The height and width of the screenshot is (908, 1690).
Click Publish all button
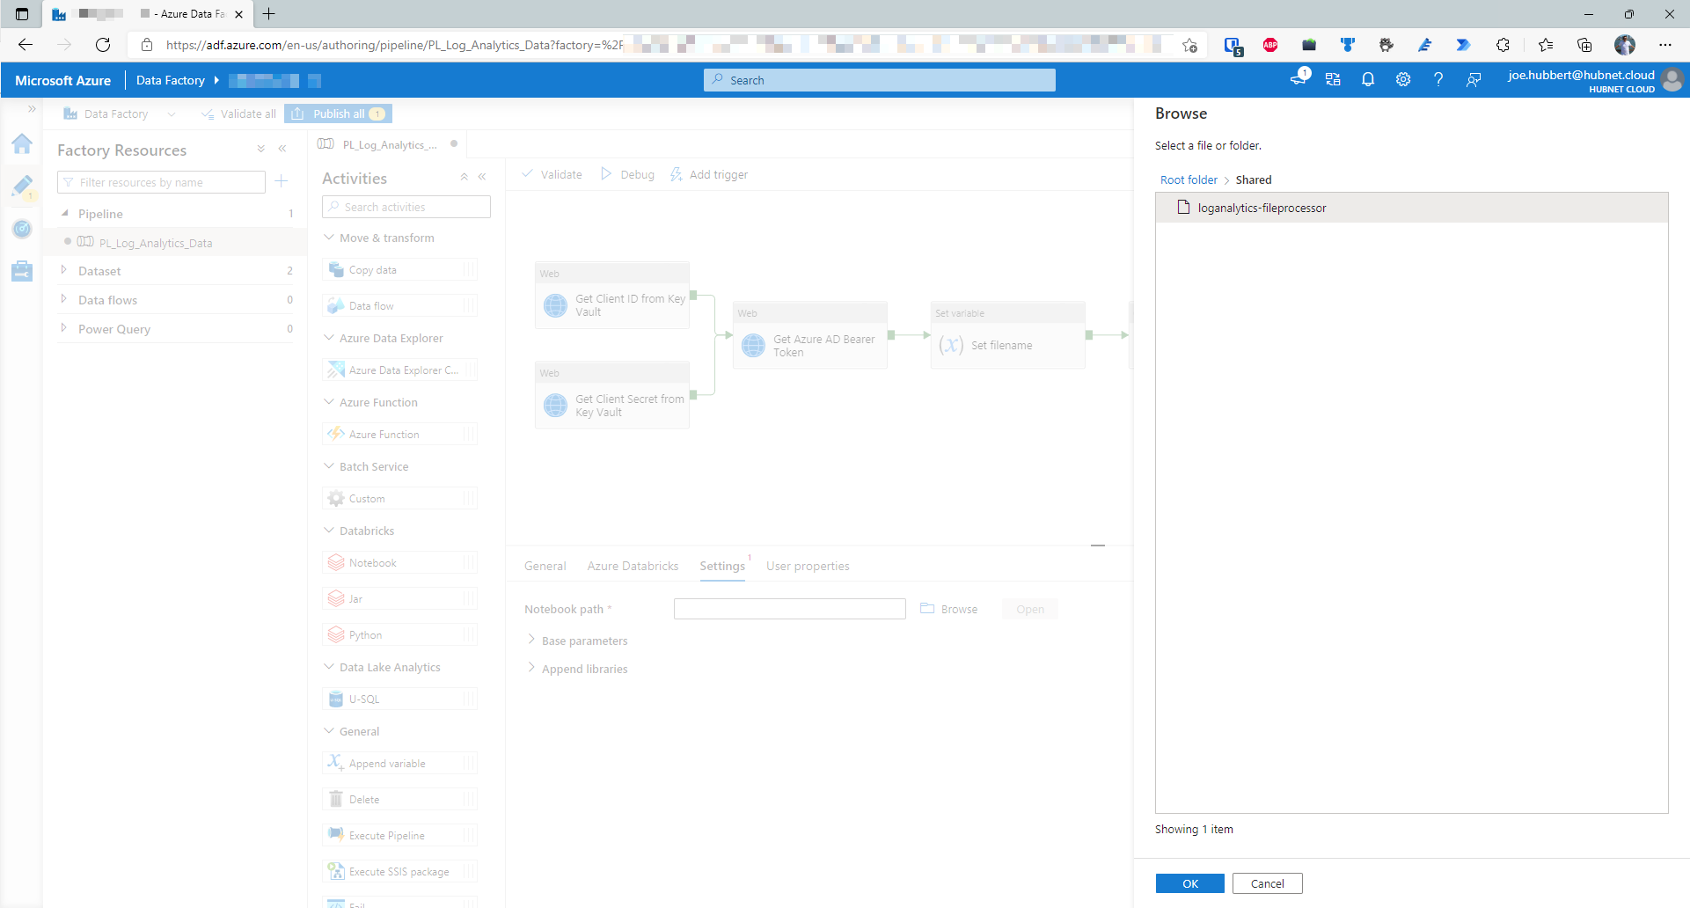click(x=339, y=113)
